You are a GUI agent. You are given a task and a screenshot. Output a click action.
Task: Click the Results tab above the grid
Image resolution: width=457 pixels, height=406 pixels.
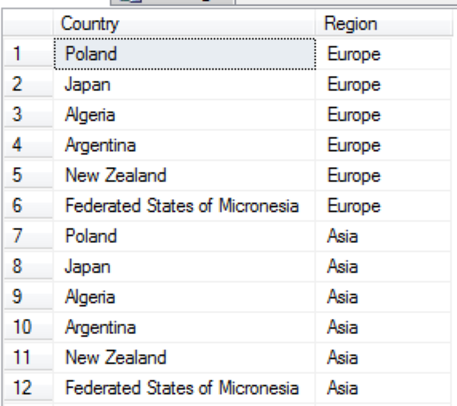[173, 2]
